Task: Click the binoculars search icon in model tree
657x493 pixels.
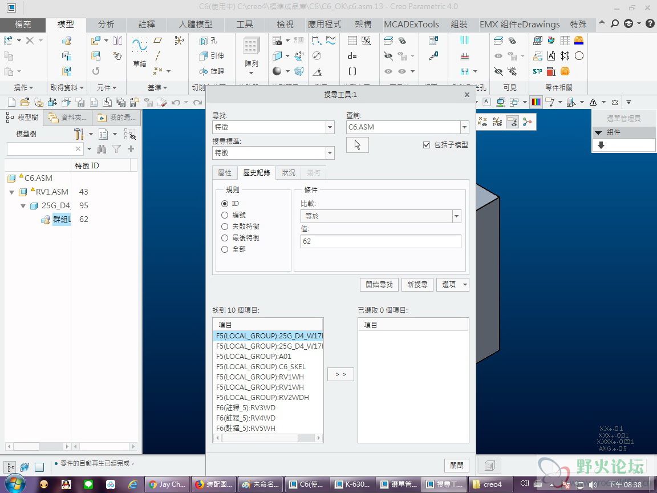Action: 102,149
